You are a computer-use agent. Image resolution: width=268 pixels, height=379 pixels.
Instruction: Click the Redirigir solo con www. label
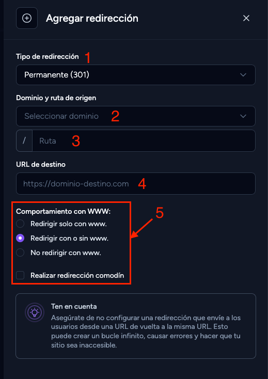pyautogui.click(x=69, y=224)
